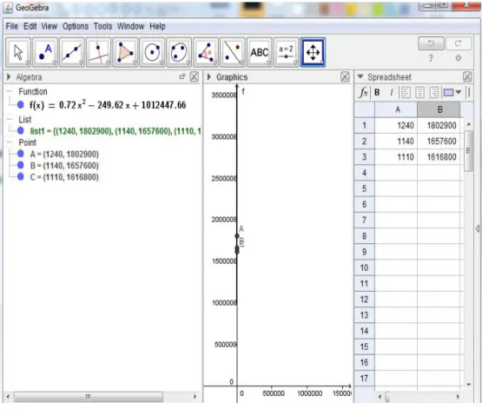
Task: Open the cell background color picker
Action: pos(448,92)
